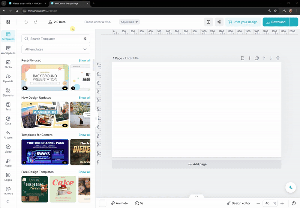Expand the bottom page panel chevron
This screenshot has height=208, width=300.
196,196
